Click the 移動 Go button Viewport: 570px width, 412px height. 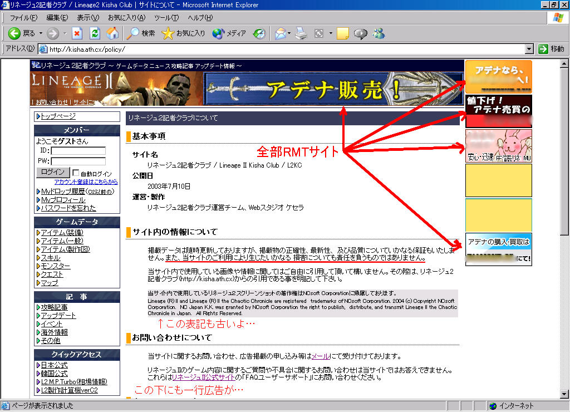click(552, 49)
